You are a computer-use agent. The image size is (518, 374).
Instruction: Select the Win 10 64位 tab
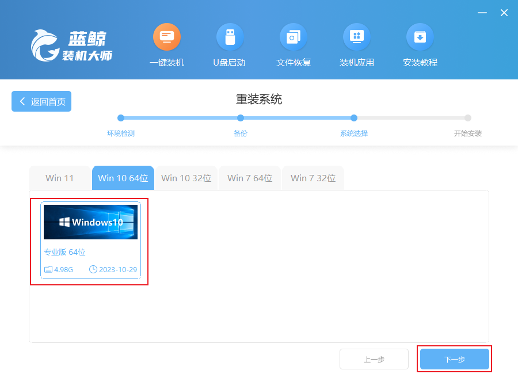tap(123, 178)
